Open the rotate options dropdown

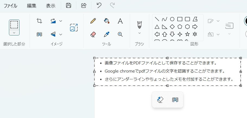tap(61, 21)
